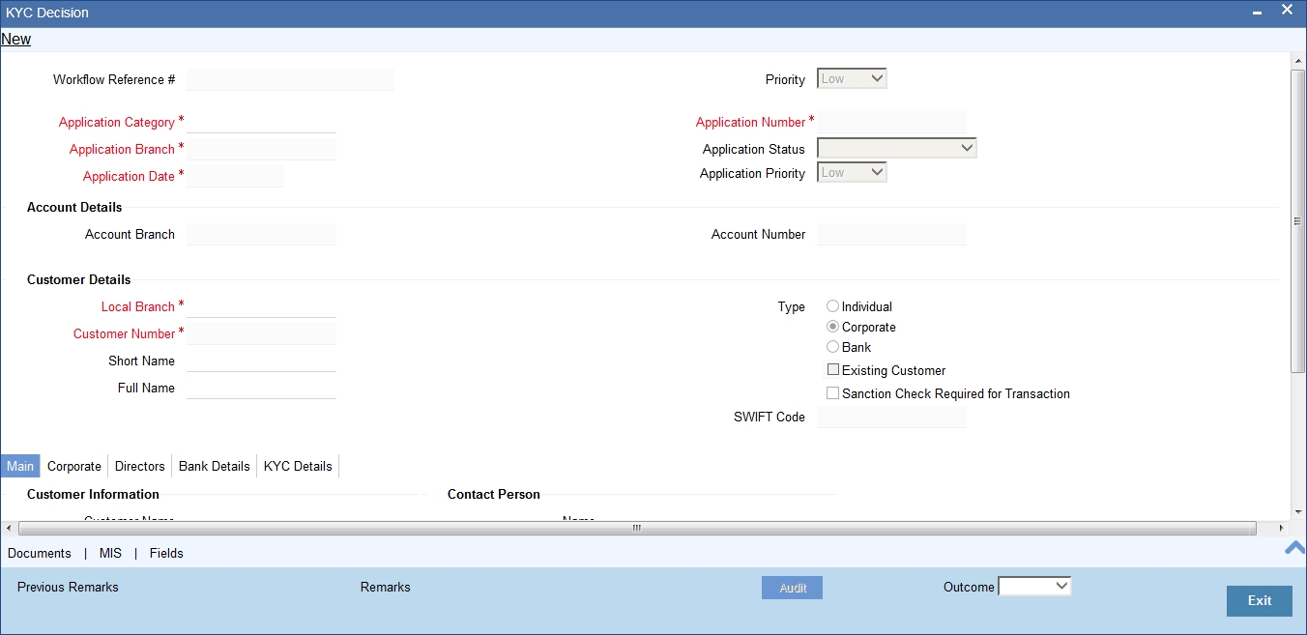
Task: Click the SWIFT Code field
Action: (891, 417)
